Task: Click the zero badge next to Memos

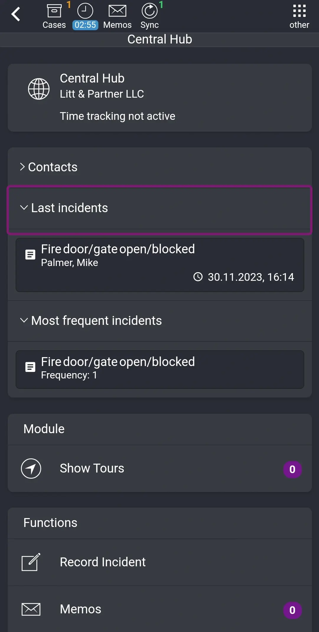Action: 292,610
